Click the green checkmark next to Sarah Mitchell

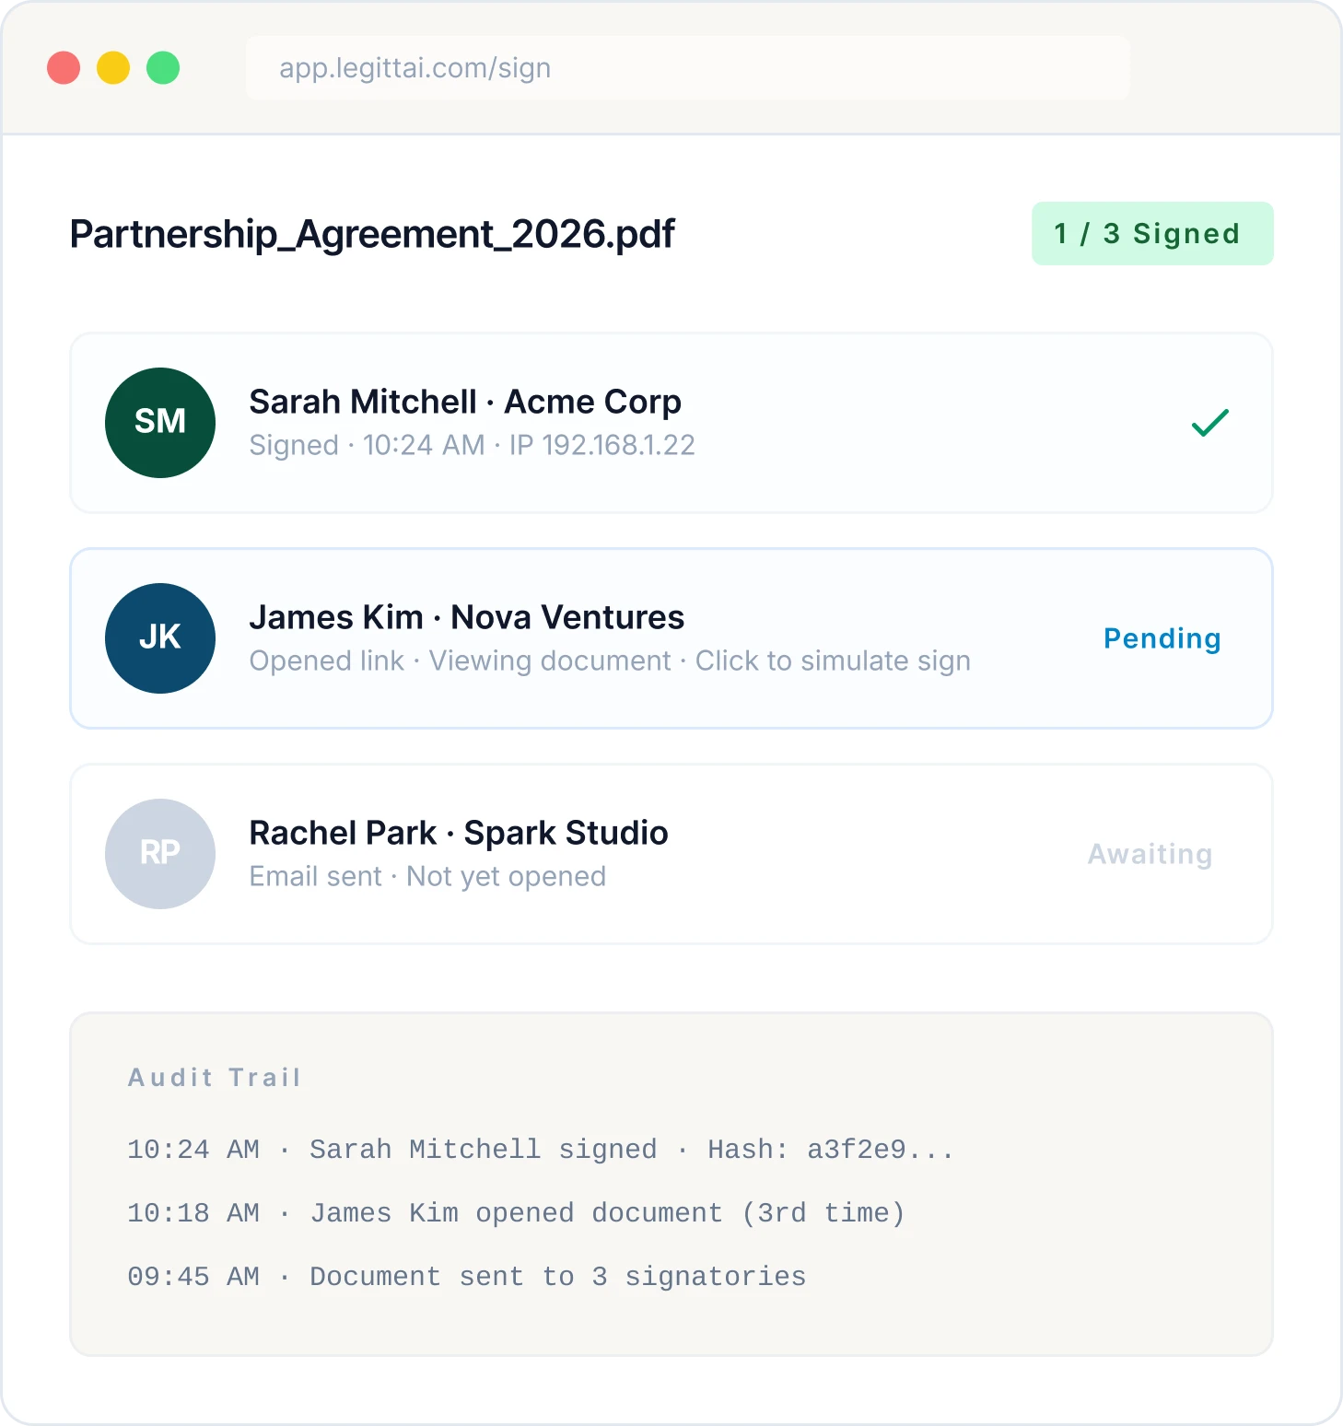1209,422
